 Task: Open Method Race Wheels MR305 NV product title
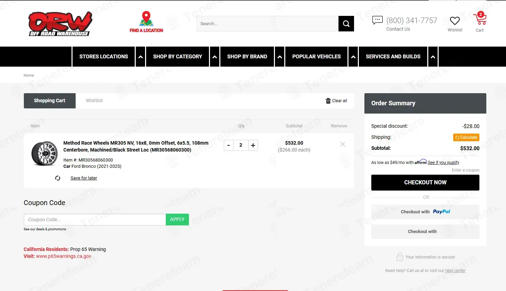coord(136,146)
